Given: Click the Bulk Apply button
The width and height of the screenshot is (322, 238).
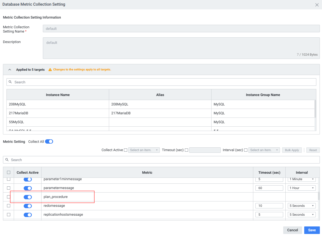Looking at the screenshot, I should pyautogui.click(x=292, y=150).
